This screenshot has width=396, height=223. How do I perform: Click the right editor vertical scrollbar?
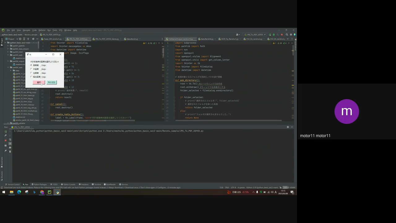(x=293, y=53)
